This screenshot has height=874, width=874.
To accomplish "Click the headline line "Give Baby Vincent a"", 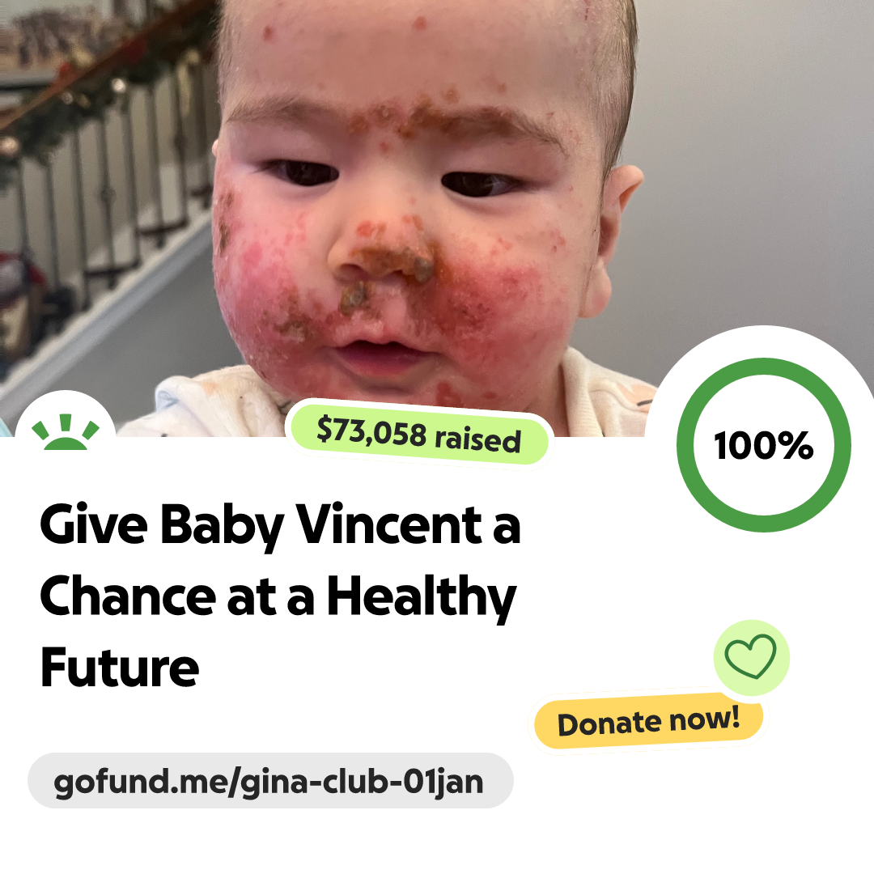I will [280, 524].
